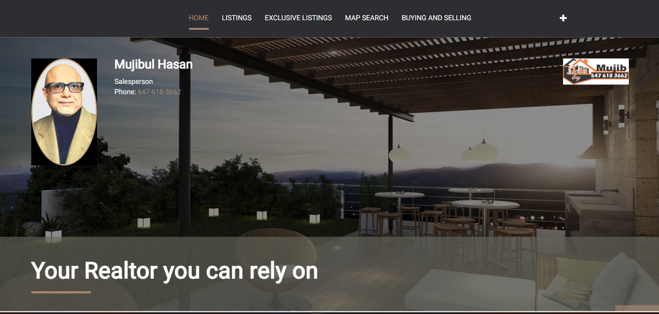Click the 'Your Realtor you can rely on' headline
659x314 pixels.
pyautogui.click(x=174, y=271)
